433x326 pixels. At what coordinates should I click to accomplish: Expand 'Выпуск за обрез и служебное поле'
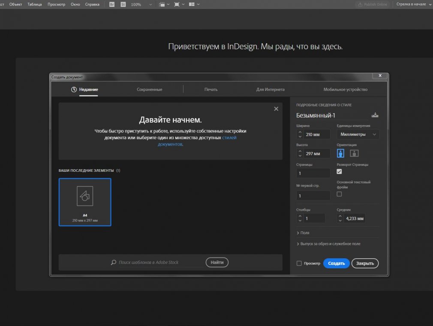[328, 244]
